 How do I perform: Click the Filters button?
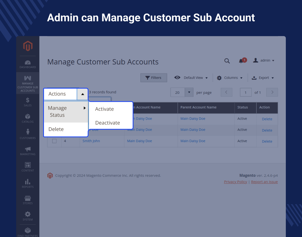[x=154, y=78]
